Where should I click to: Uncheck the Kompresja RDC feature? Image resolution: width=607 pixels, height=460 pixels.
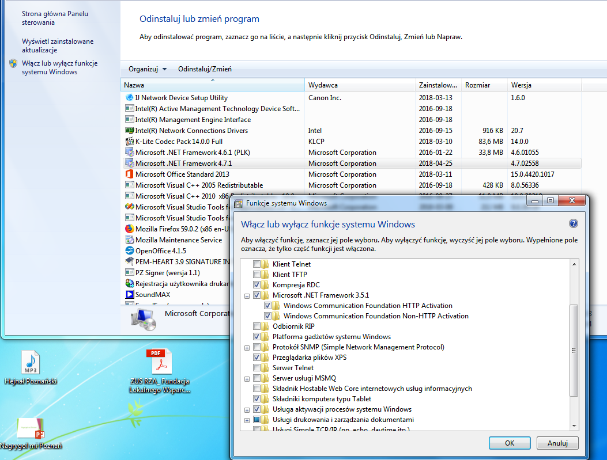click(x=257, y=285)
